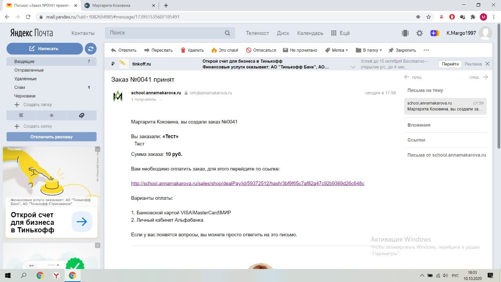Expand the 1 получатель recipients list
Image resolution: width=501 pixels, height=282 pixels.
[147, 99]
